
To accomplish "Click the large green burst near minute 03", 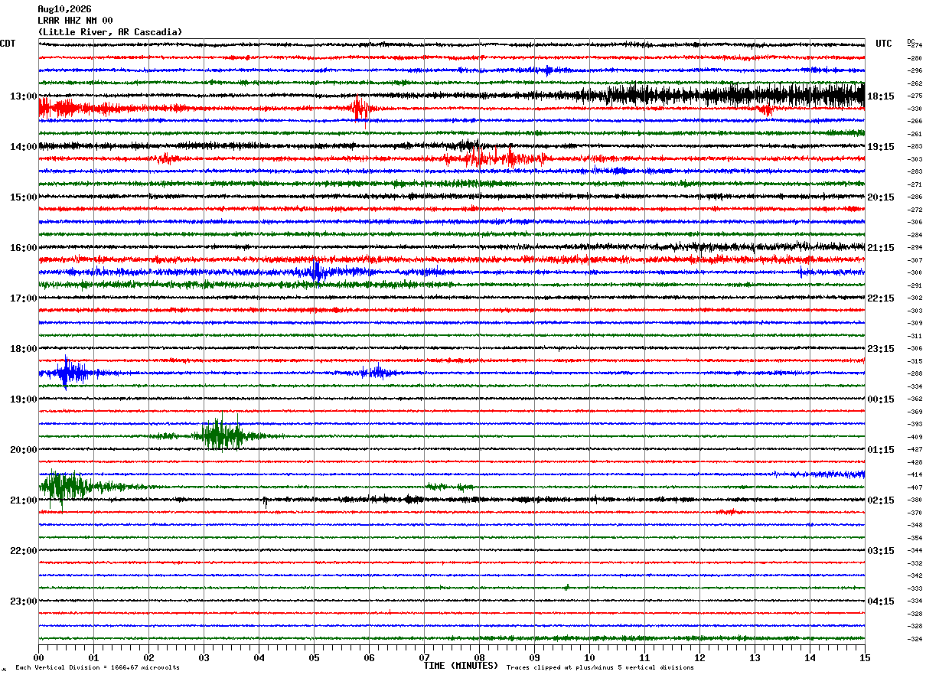I will (x=222, y=435).
